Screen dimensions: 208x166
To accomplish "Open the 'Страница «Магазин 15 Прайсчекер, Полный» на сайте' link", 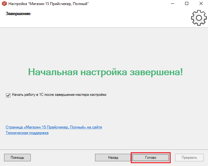I will 54,127.
